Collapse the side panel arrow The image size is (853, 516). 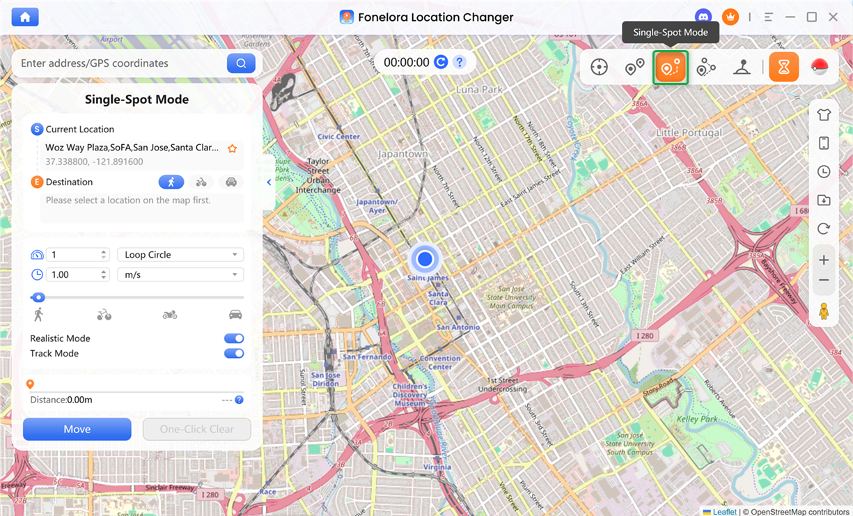(x=269, y=182)
